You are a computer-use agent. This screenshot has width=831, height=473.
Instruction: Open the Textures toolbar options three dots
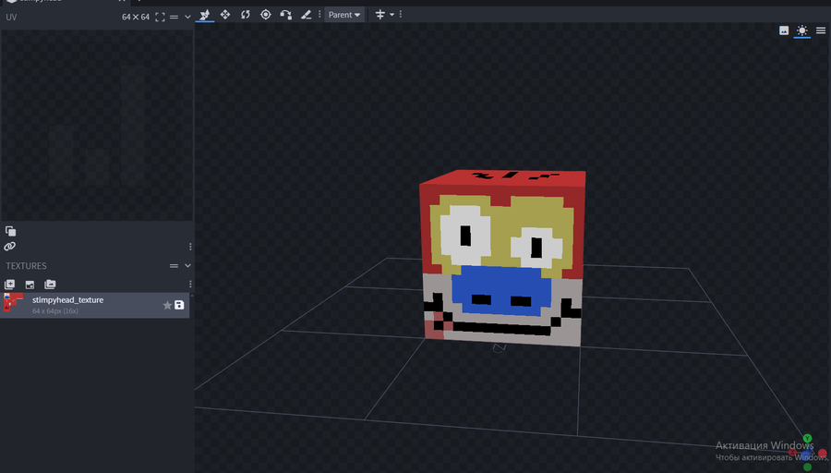pos(190,285)
